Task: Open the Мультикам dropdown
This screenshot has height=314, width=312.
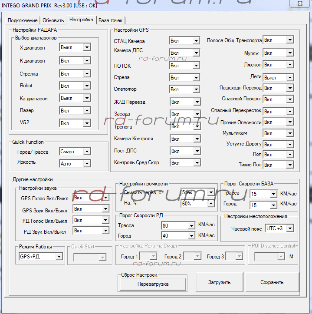Action: click(x=279, y=133)
